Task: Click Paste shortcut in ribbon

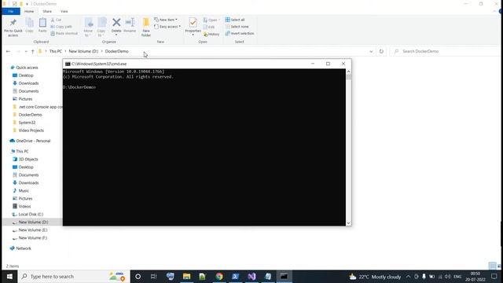Action: point(64,33)
